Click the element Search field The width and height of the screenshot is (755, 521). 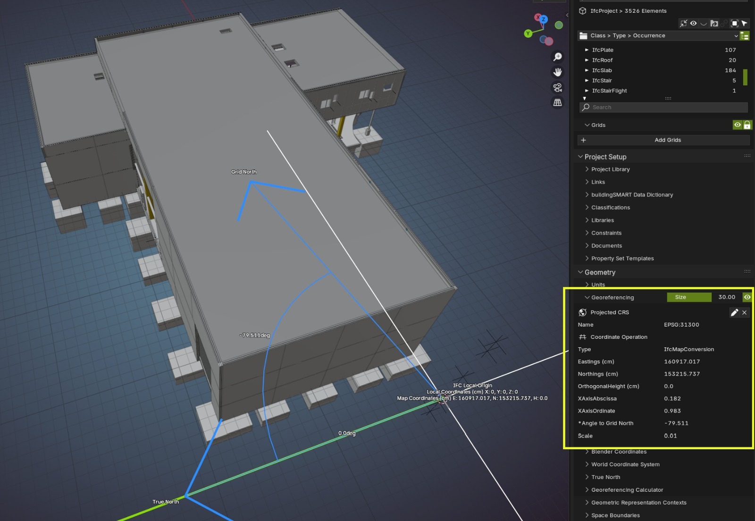(x=663, y=108)
